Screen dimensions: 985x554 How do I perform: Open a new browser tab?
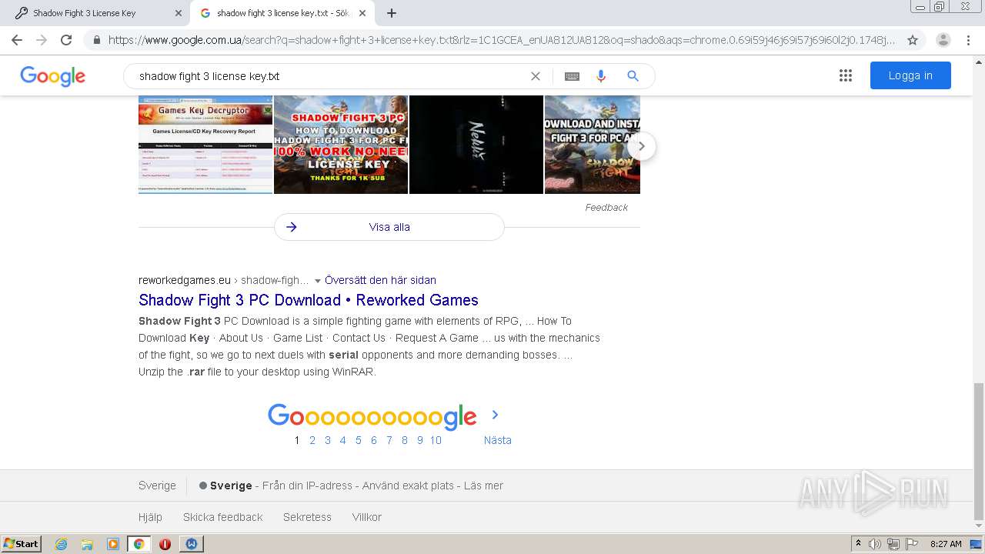392,13
